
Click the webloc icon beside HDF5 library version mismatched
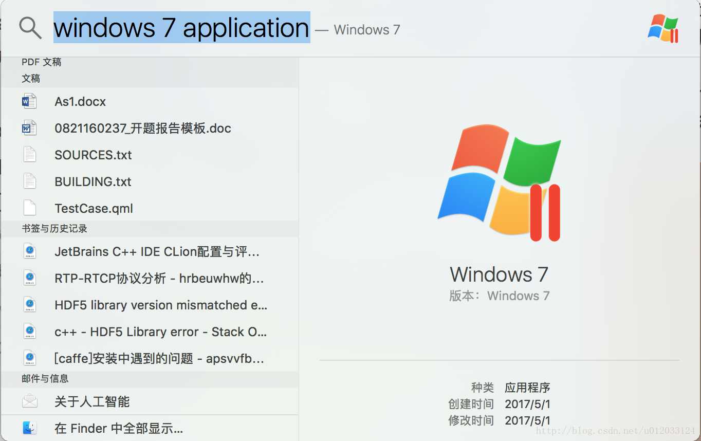[x=30, y=305]
